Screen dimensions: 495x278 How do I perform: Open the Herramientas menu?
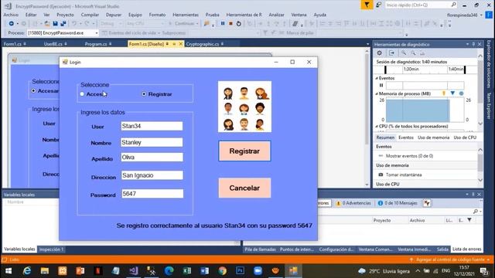click(x=186, y=15)
